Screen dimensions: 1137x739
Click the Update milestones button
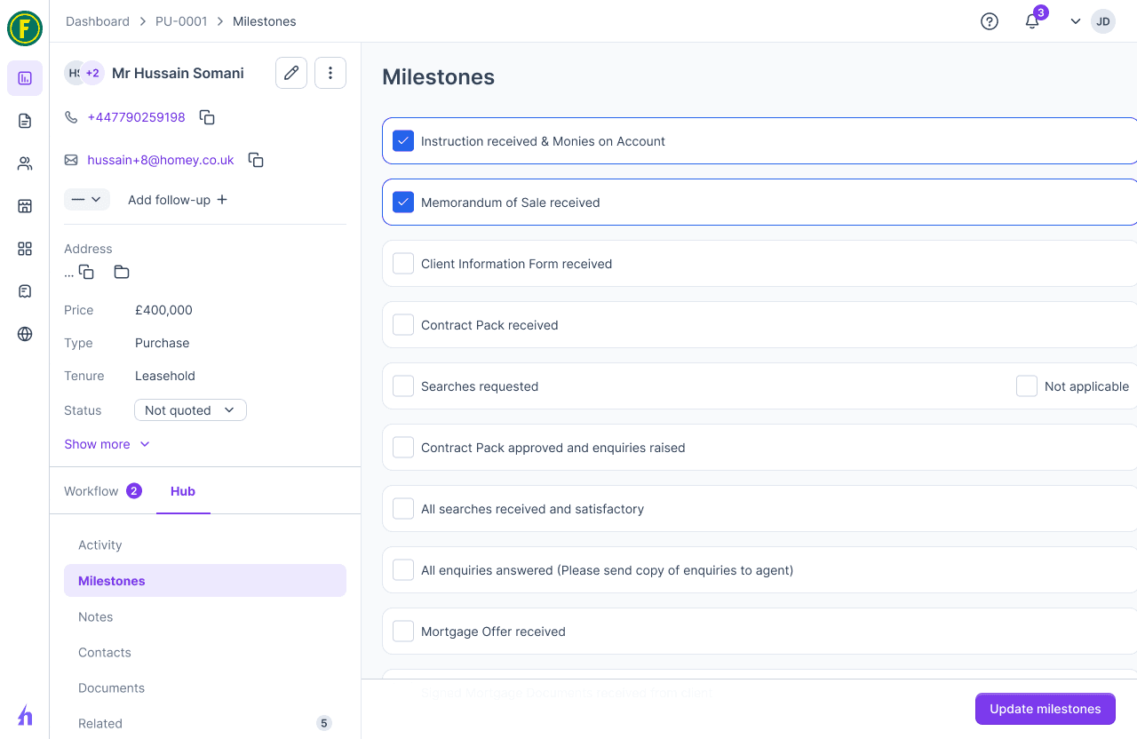point(1045,709)
